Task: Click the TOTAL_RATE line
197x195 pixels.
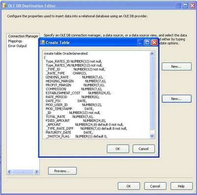Action: coord(69,117)
